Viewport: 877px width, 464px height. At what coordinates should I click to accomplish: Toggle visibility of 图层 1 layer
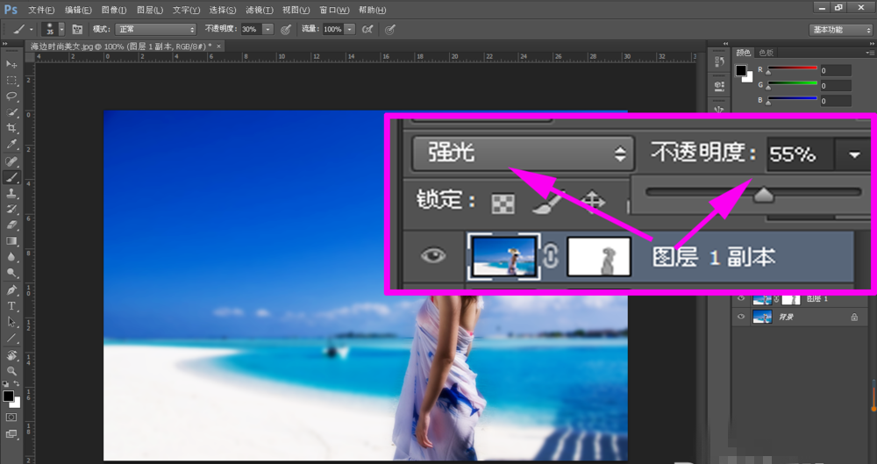coord(741,299)
